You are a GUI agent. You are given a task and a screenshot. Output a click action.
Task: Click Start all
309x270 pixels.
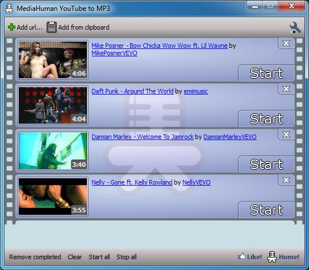point(99,257)
